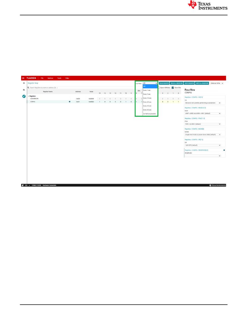Open the PGA FSR dropdown
The width and height of the screenshot is (247, 321).
(x=203, y=124)
